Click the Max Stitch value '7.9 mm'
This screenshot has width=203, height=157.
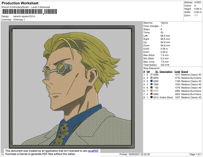[165, 55]
